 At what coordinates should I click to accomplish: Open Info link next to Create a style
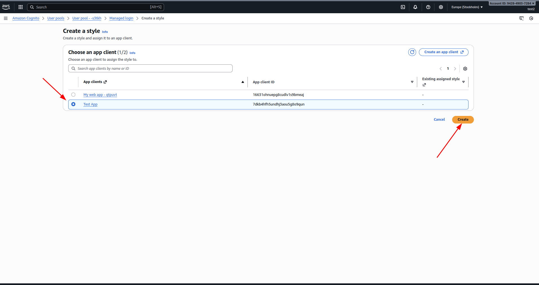pos(105,32)
